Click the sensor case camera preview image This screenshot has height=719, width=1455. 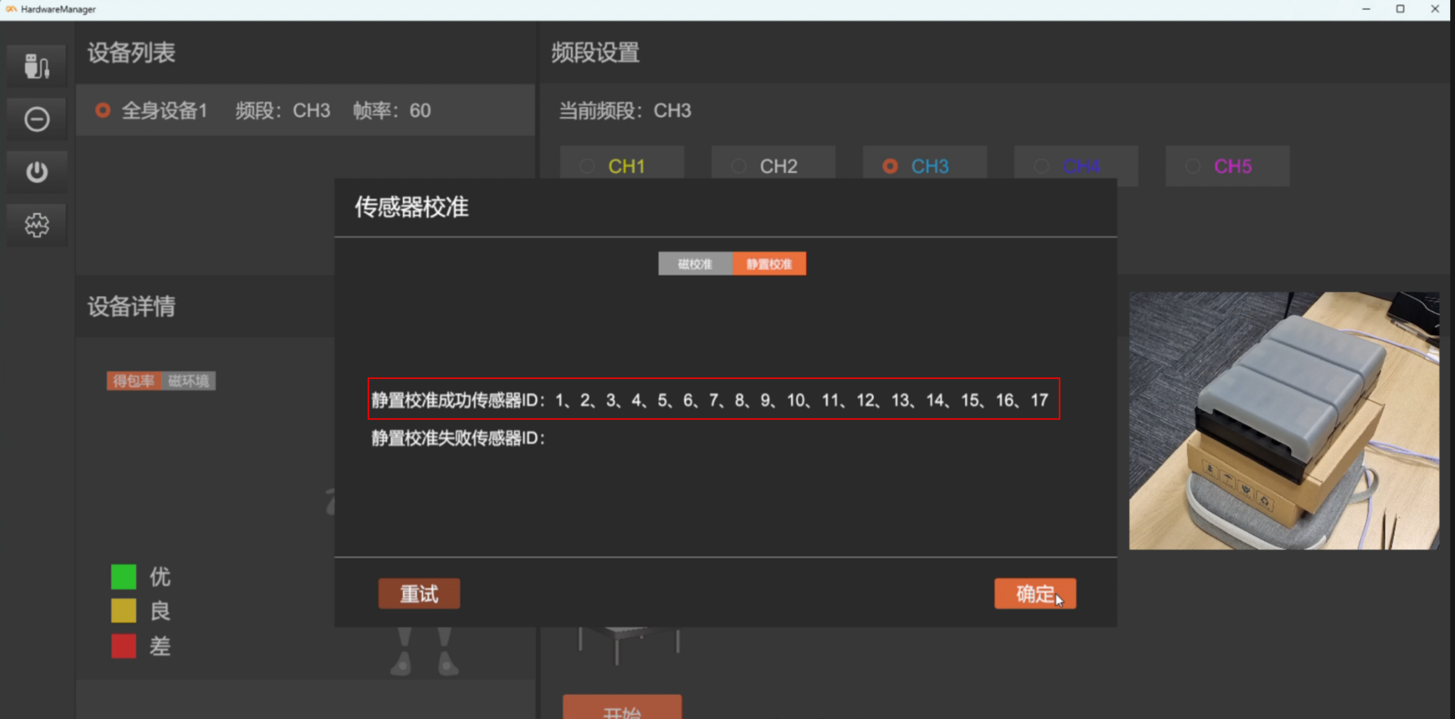tap(1283, 421)
